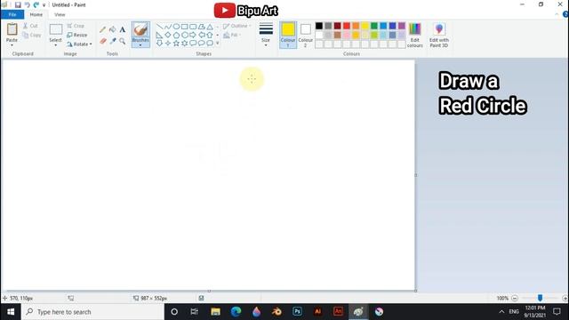The height and width of the screenshot is (320, 569).
Task: Open the notification centre icon
Action: click(557, 312)
